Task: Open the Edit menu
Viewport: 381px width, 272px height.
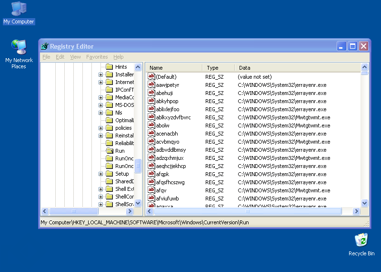Action: coord(60,57)
